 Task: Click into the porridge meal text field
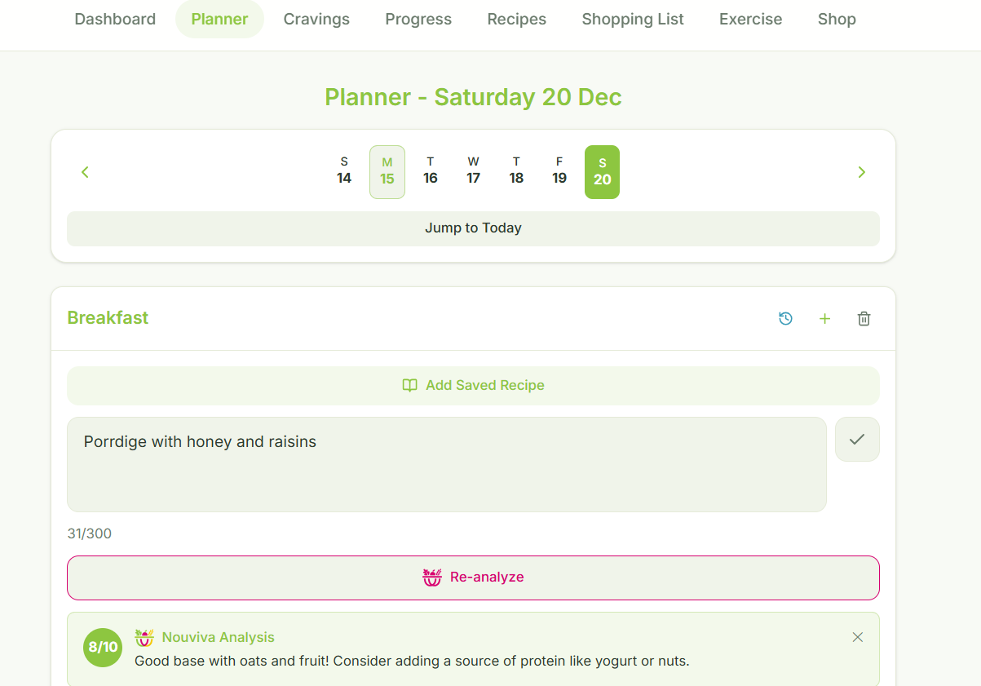click(446, 464)
